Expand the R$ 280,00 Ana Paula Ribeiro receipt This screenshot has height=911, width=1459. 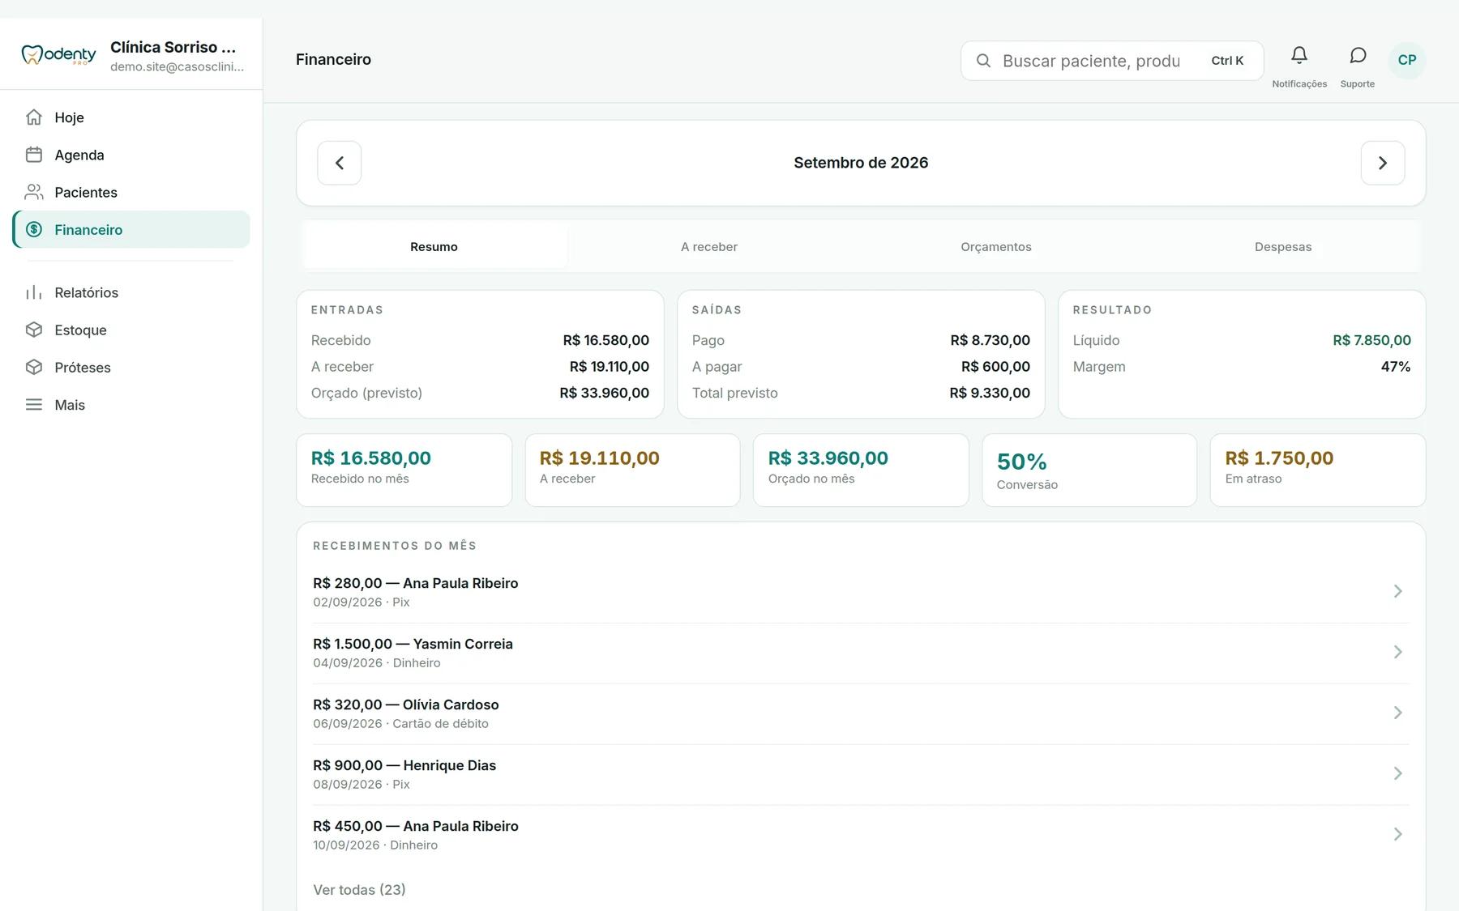pos(861,592)
